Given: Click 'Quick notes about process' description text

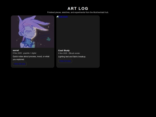Looking at the screenshot, I should point(31,58).
